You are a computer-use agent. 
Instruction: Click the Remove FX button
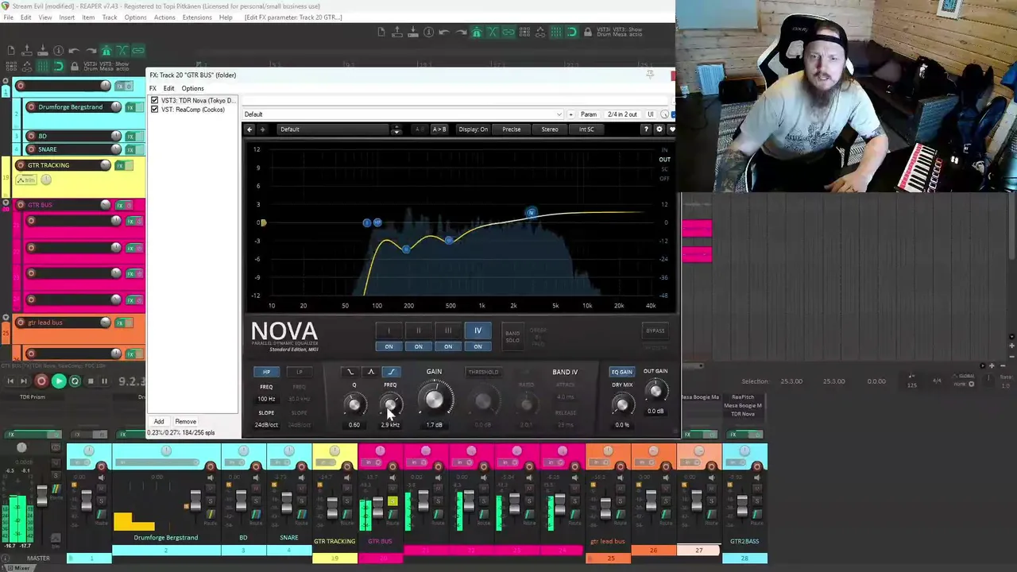pyautogui.click(x=185, y=422)
